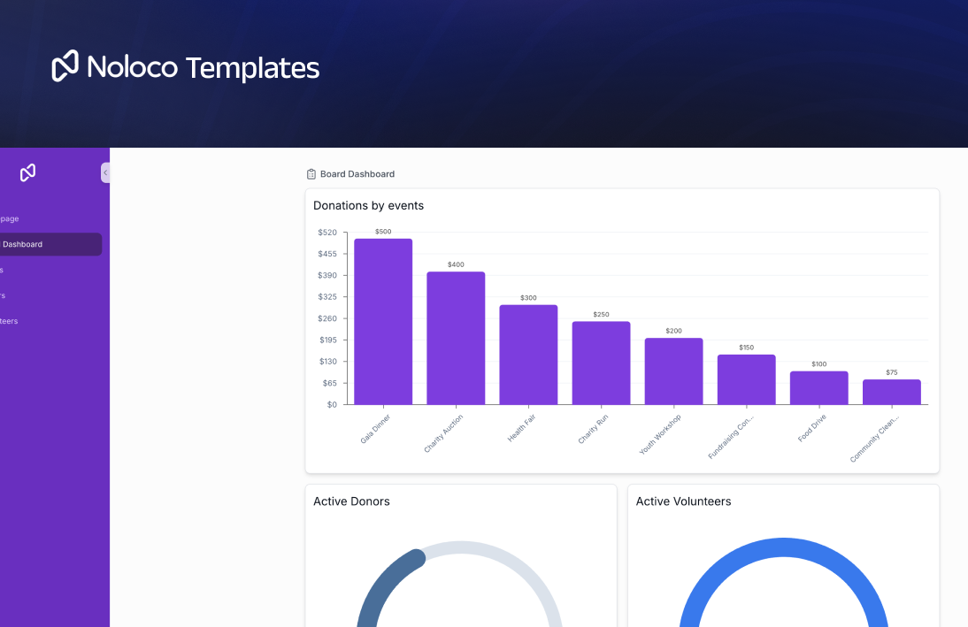This screenshot has width=968, height=627.
Task: Click the 'Food Drive' axis label
Action: point(811,428)
